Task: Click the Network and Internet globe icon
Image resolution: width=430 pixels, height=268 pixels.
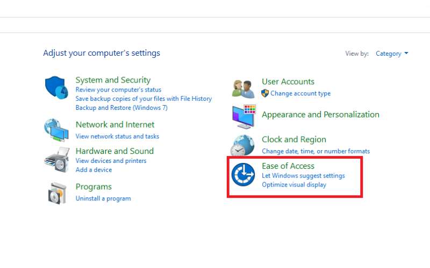Action: [x=56, y=130]
